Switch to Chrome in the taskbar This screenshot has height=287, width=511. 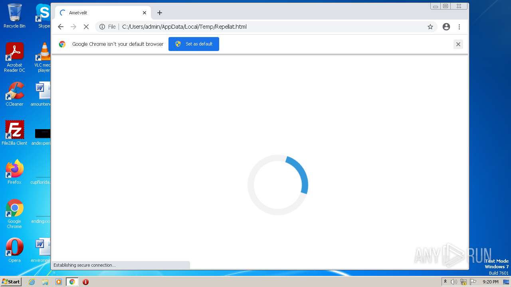(72, 282)
